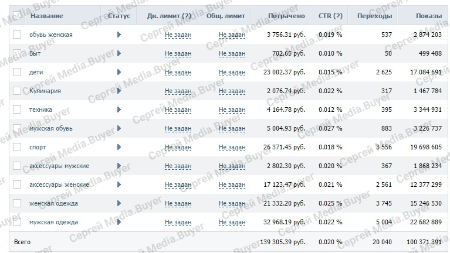Click status play icon for женская одежда
This screenshot has width=450, height=253.
119,203
